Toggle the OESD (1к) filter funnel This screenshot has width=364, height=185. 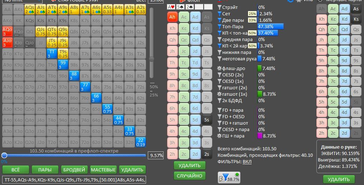(220, 81)
